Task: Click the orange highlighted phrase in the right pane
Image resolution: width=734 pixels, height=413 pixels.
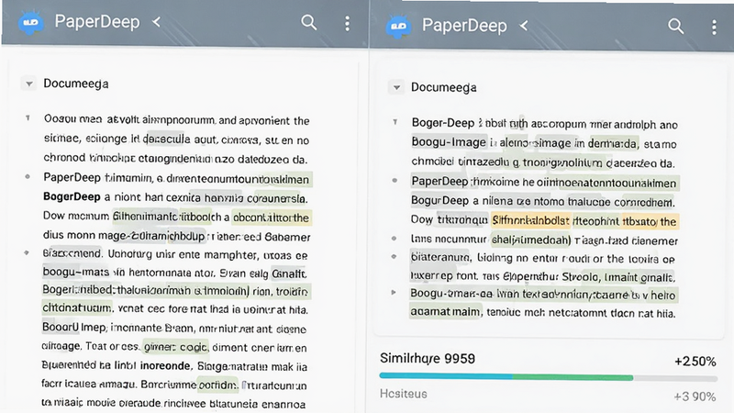Action: (530, 220)
